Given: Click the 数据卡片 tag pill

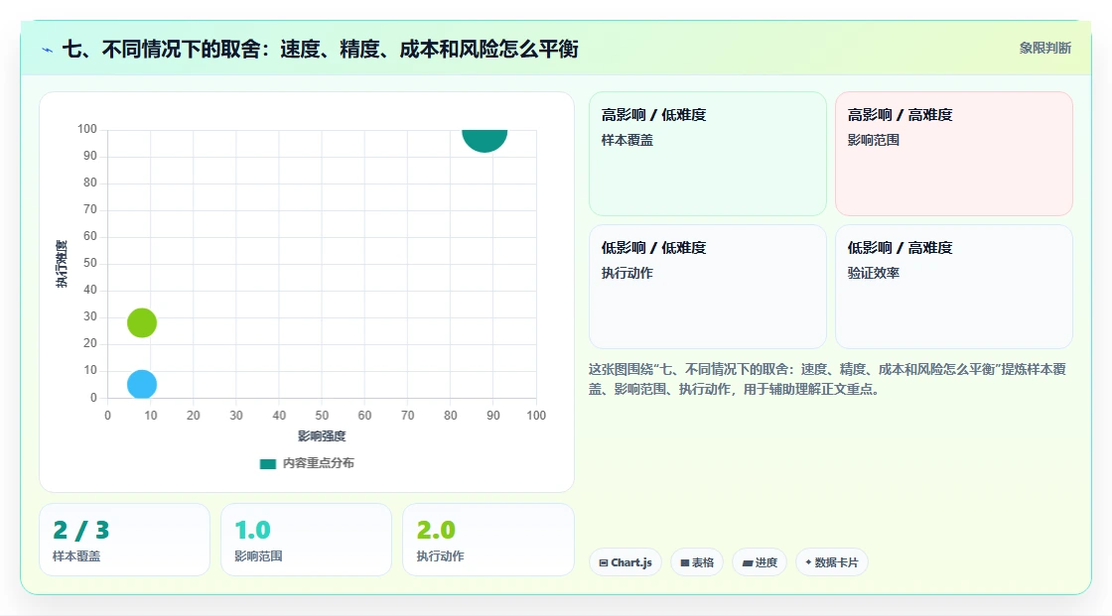Looking at the screenshot, I should pos(832,562).
